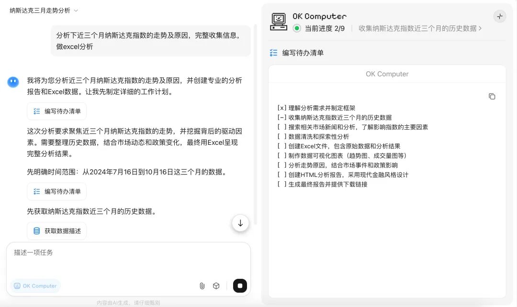Click the checklist icon in first 编写待办清单 chip
Screen dimensions: 517x307
[36, 111]
